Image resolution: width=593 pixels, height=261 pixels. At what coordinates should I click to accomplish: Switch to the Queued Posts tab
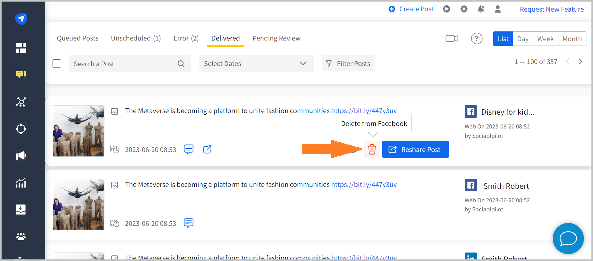pyautogui.click(x=77, y=38)
